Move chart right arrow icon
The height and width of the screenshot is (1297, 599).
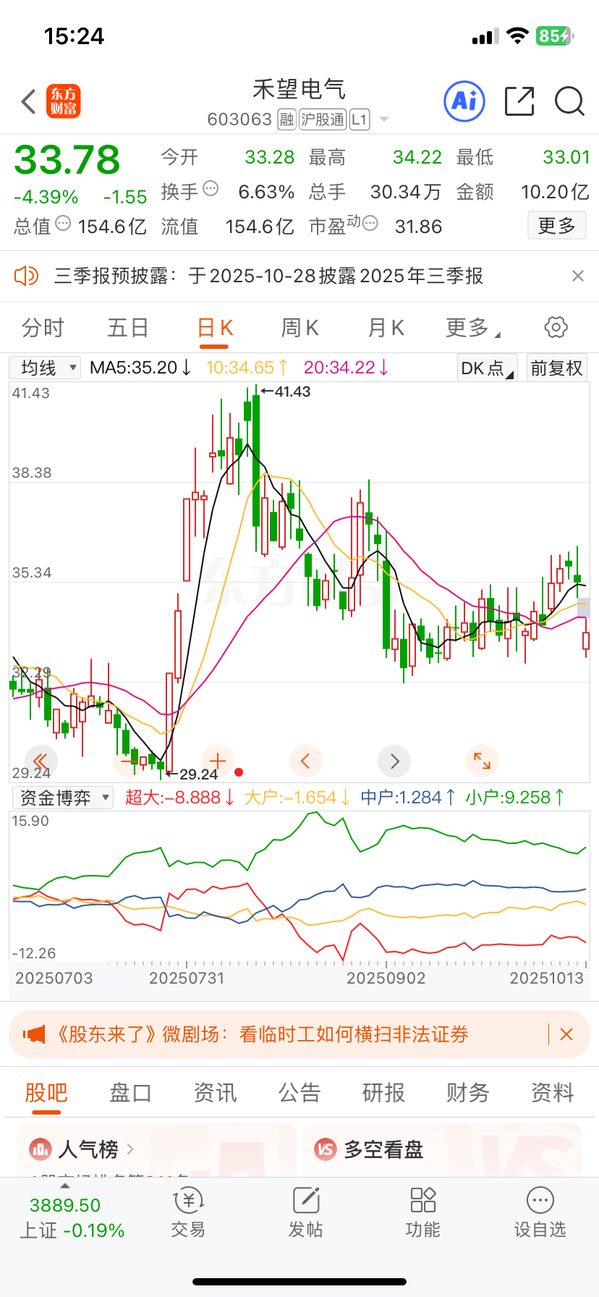[x=394, y=761]
